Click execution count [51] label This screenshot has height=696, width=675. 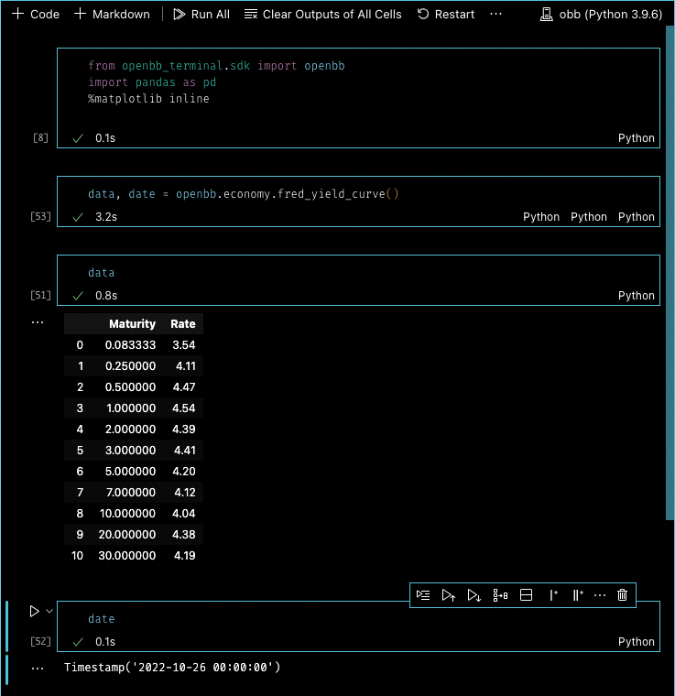[40, 295]
